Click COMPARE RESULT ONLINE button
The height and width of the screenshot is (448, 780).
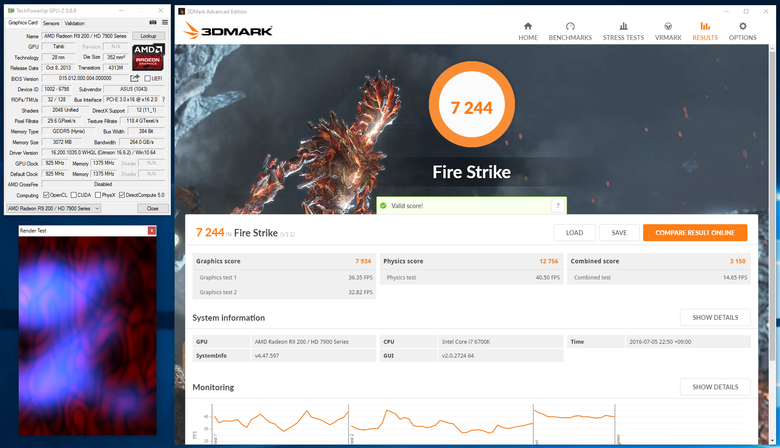(695, 233)
